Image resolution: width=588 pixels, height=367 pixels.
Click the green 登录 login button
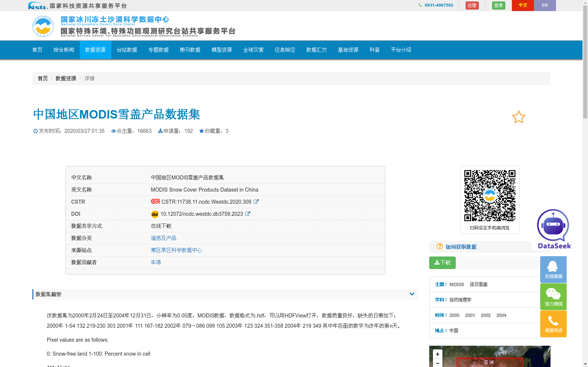click(x=498, y=6)
